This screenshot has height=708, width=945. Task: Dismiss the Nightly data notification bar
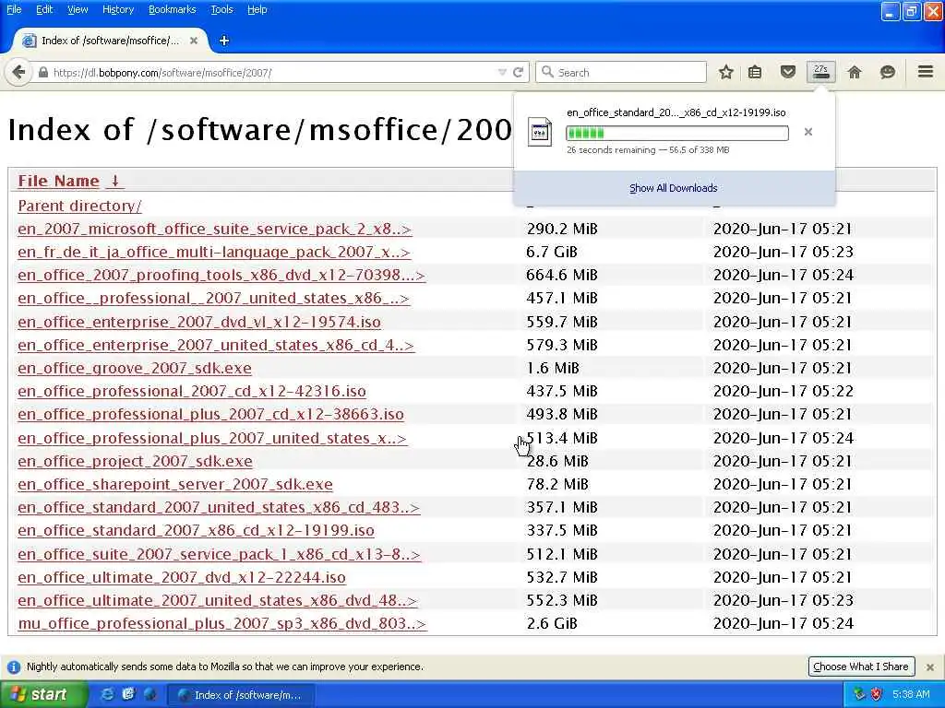930,667
